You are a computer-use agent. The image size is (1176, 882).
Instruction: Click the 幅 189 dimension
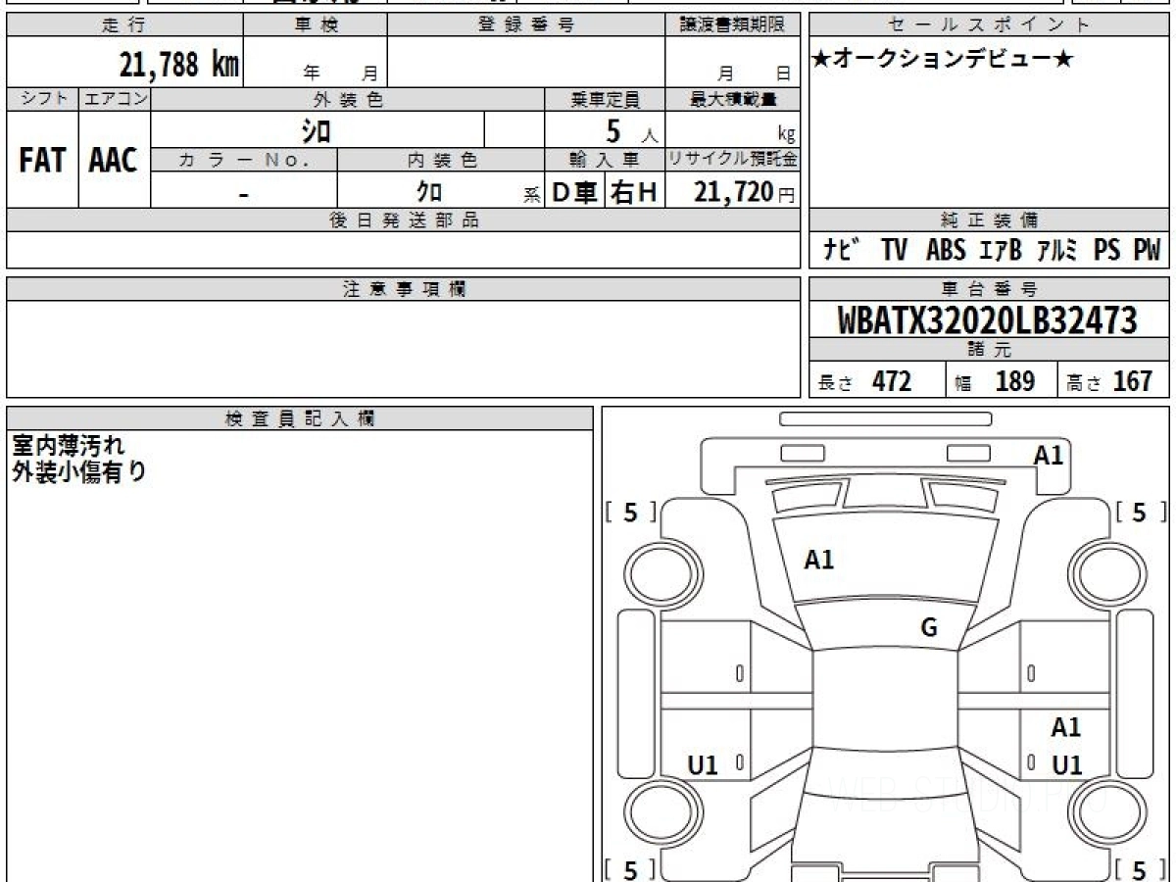[994, 381]
